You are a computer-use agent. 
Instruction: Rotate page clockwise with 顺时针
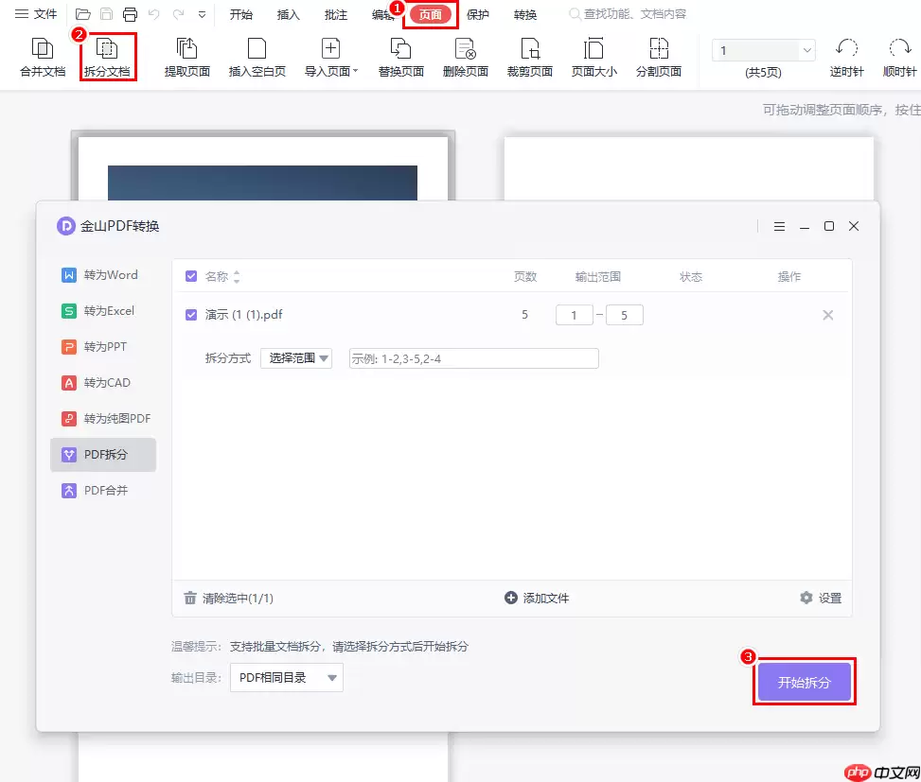tap(900, 57)
